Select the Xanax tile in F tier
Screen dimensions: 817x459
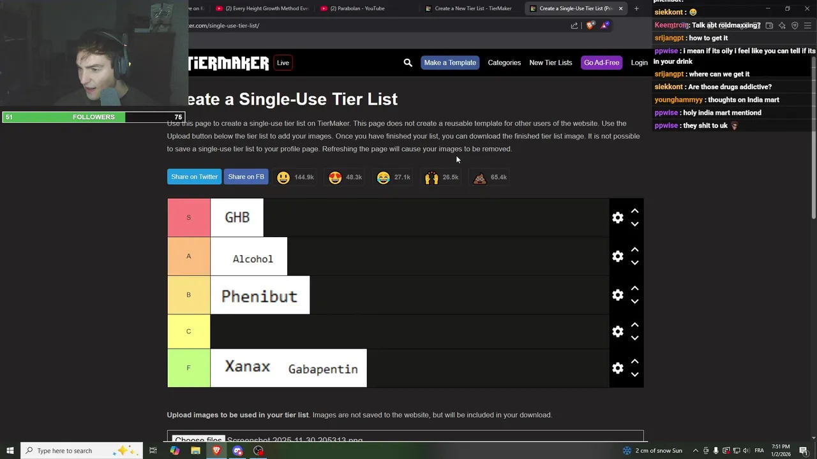[246, 368]
